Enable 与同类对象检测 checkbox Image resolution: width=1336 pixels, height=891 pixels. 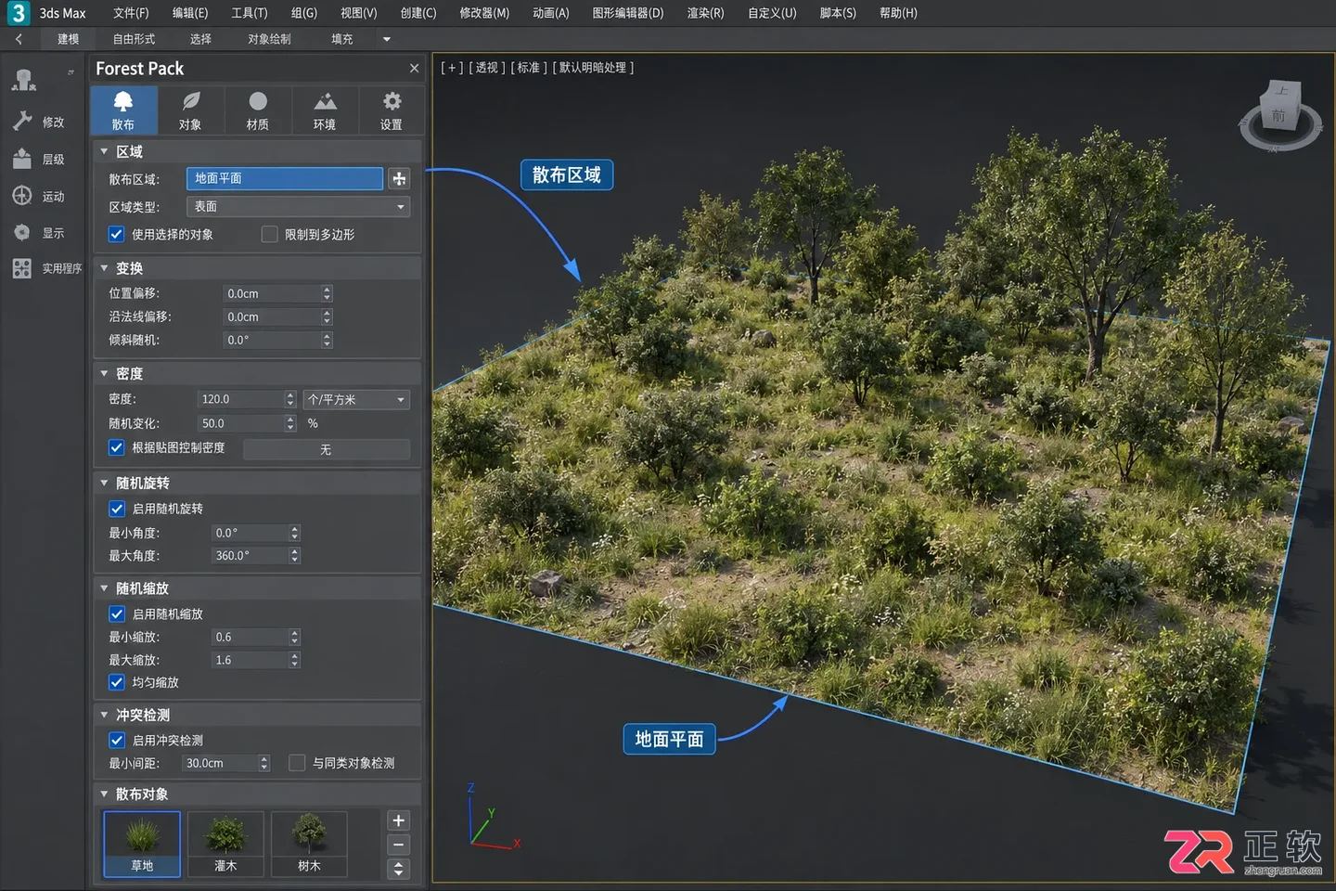tap(297, 763)
